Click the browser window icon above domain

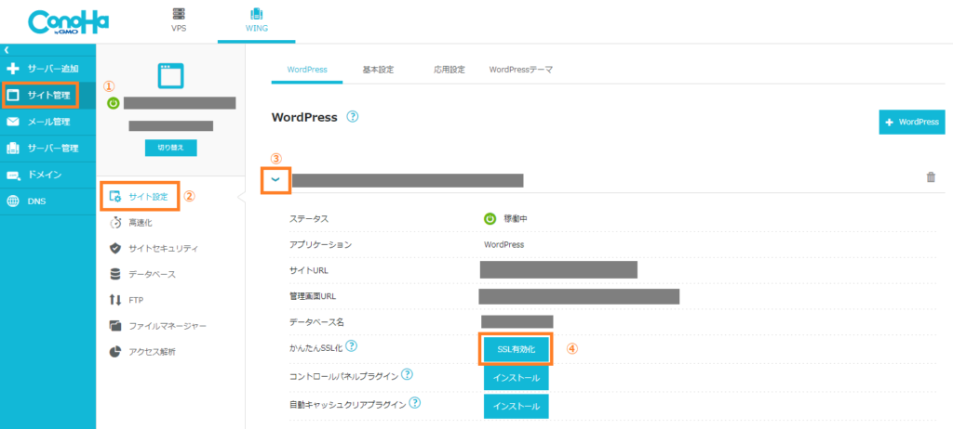pyautogui.click(x=171, y=76)
